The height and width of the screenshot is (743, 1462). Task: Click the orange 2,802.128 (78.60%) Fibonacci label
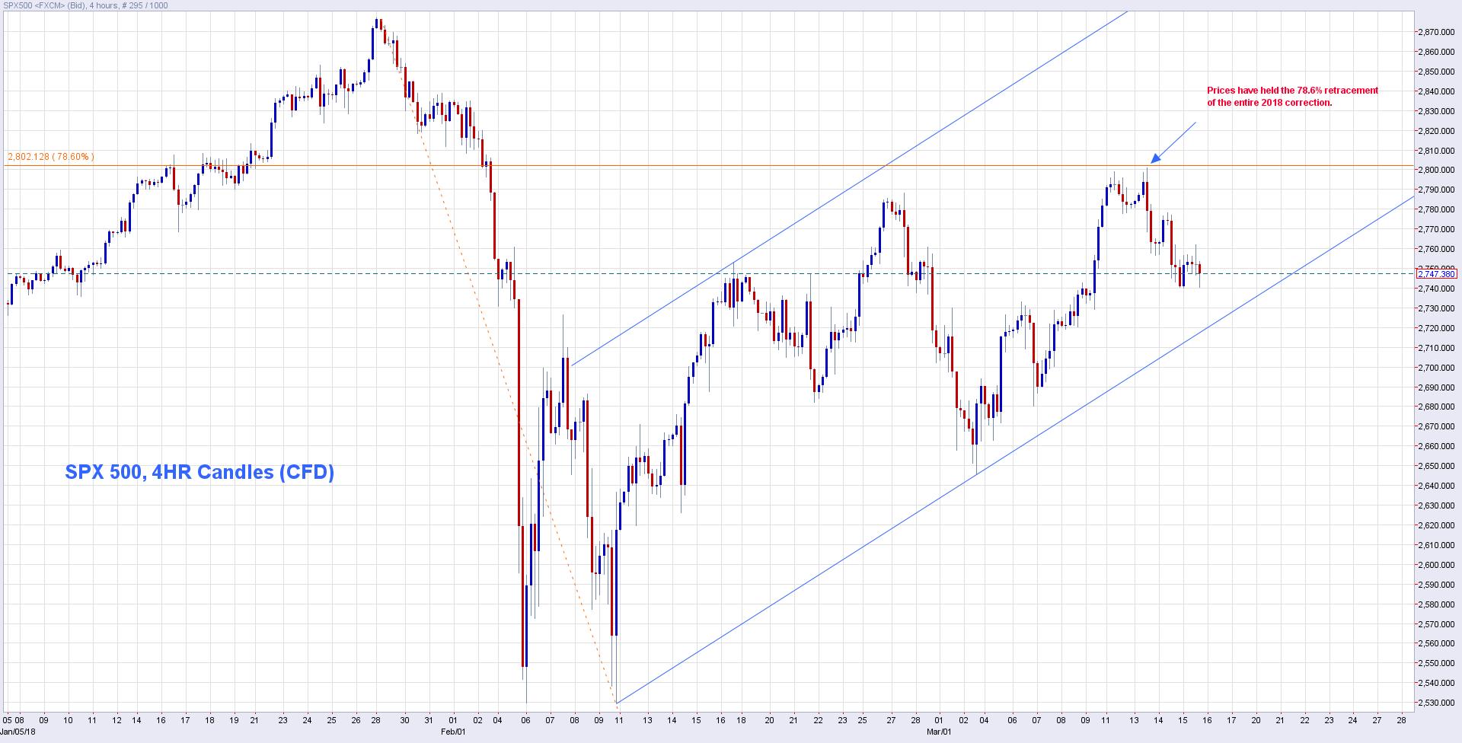(x=51, y=157)
